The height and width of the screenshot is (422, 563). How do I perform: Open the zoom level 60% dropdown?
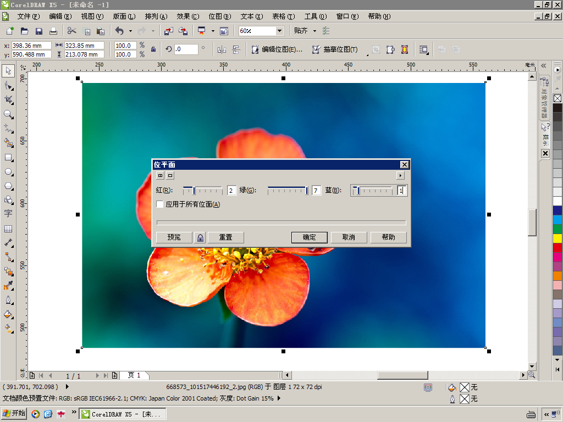(x=279, y=31)
